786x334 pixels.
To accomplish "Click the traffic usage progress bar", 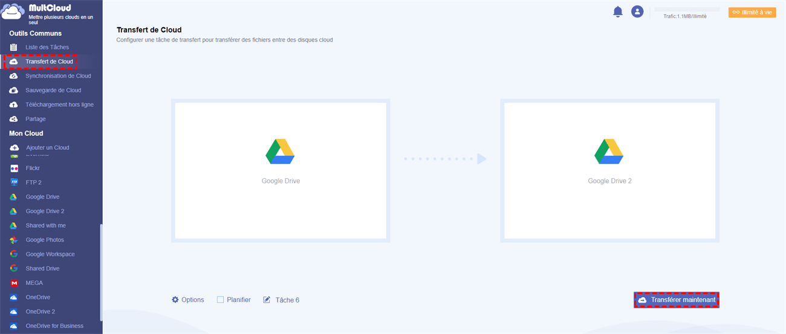I will [x=687, y=10].
